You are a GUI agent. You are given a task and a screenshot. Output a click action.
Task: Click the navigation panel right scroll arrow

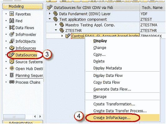40,117
